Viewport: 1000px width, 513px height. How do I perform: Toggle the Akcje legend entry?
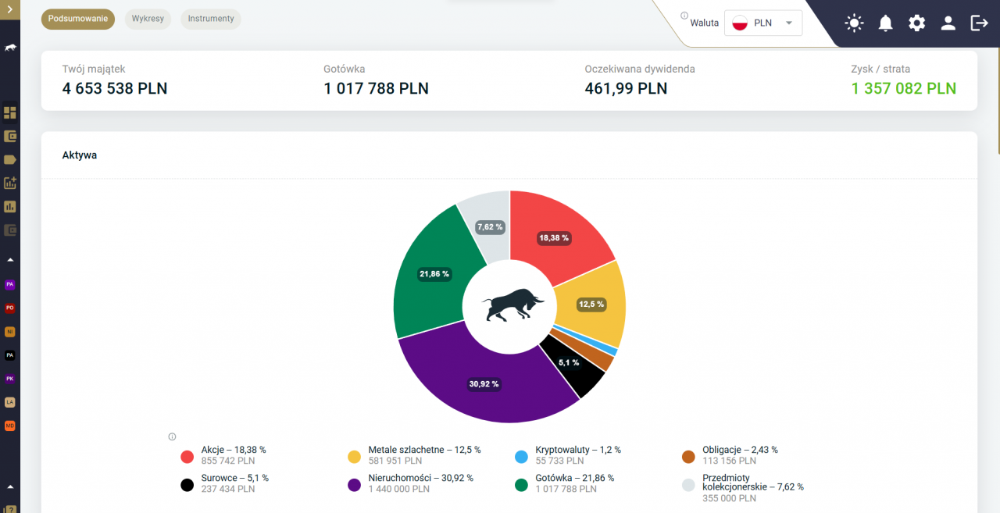pyautogui.click(x=223, y=455)
